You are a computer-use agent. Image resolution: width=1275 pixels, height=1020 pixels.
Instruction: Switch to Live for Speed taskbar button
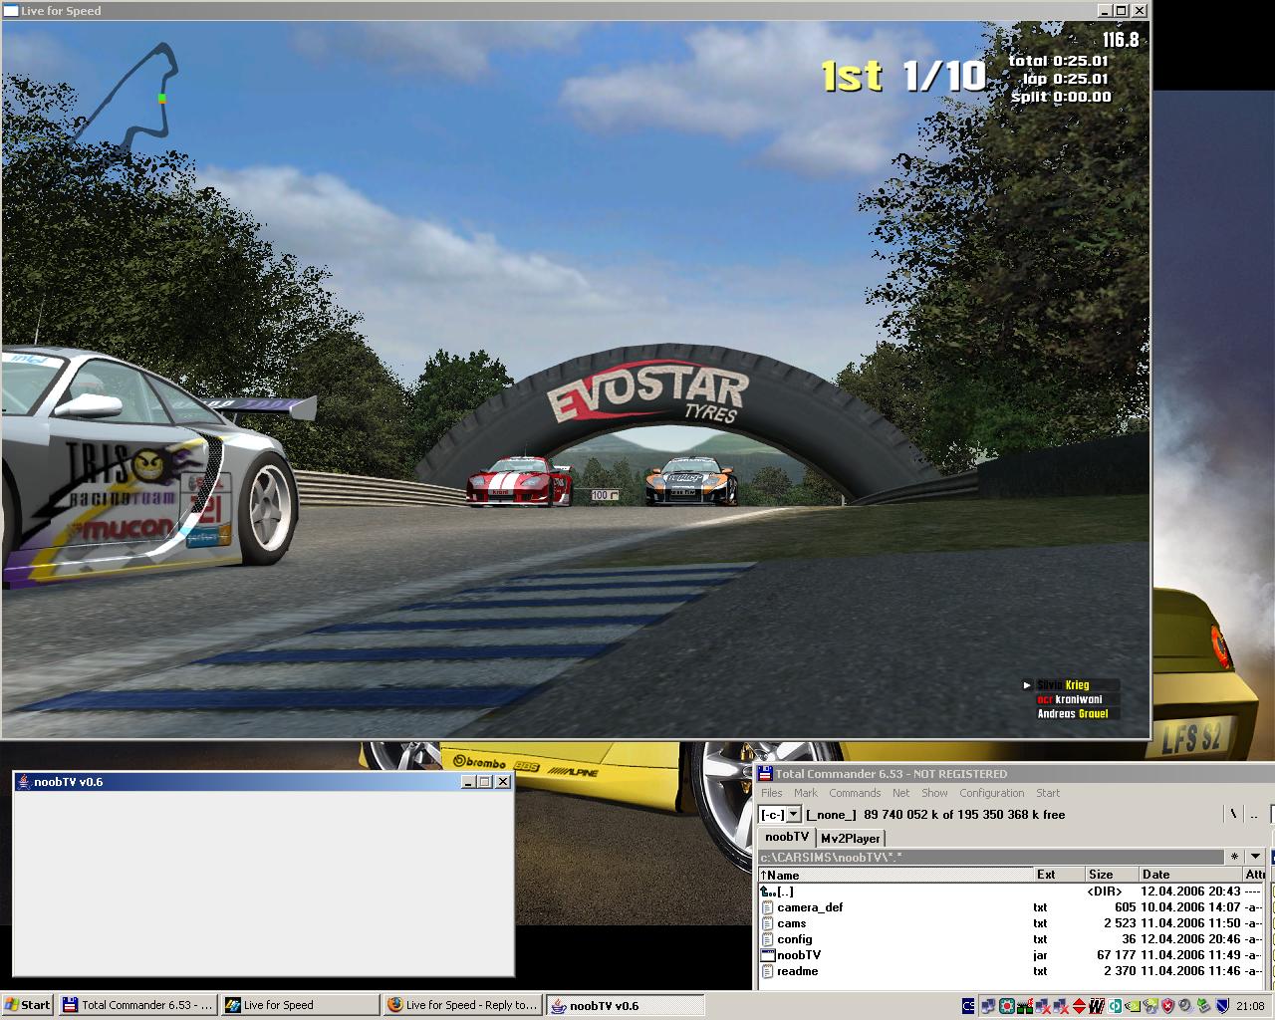click(300, 1005)
